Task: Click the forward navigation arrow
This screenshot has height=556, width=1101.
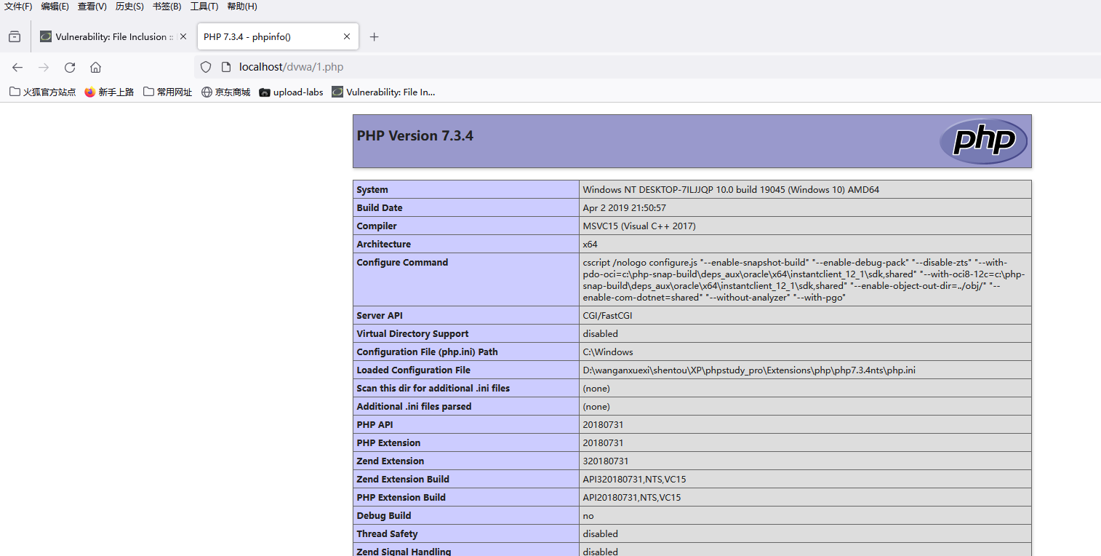Action: click(44, 67)
